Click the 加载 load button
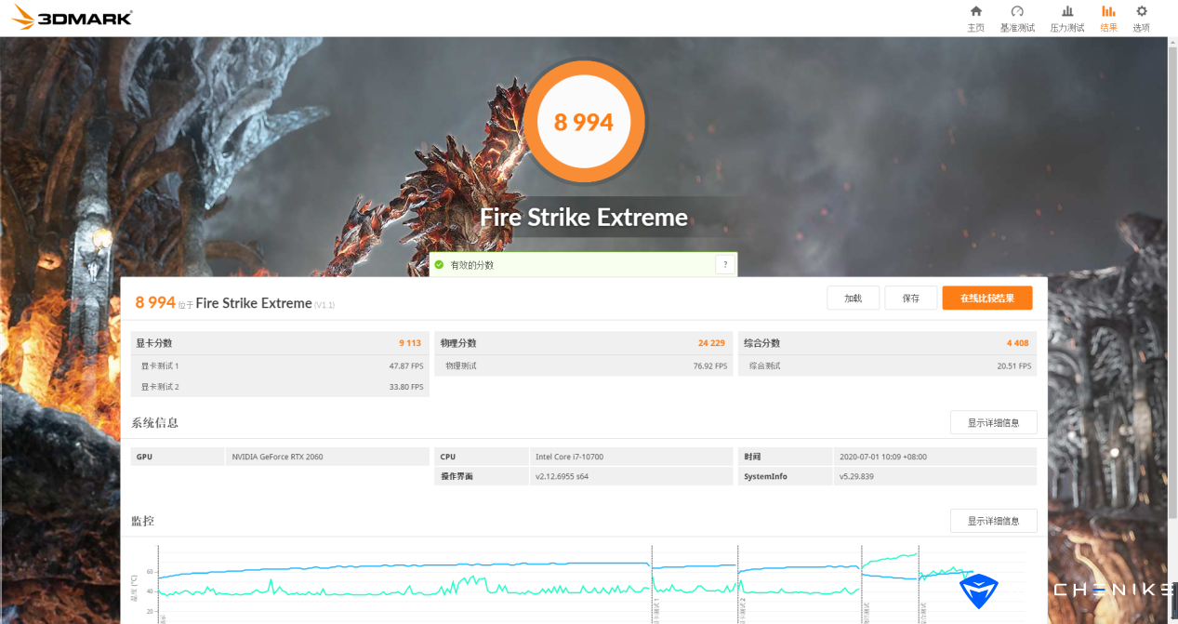This screenshot has height=624, width=1178. (x=854, y=298)
